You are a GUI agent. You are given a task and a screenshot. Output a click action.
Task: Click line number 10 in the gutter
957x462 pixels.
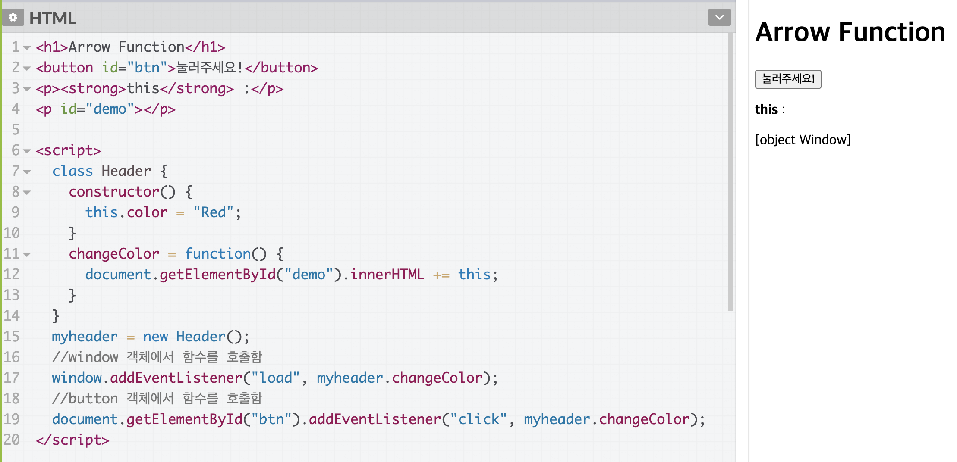12,233
